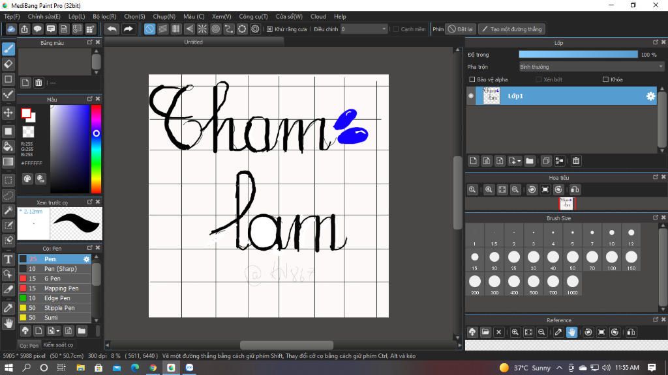This screenshot has width=668, height=375.
Task: Select the G Pen brush
Action: (52, 279)
